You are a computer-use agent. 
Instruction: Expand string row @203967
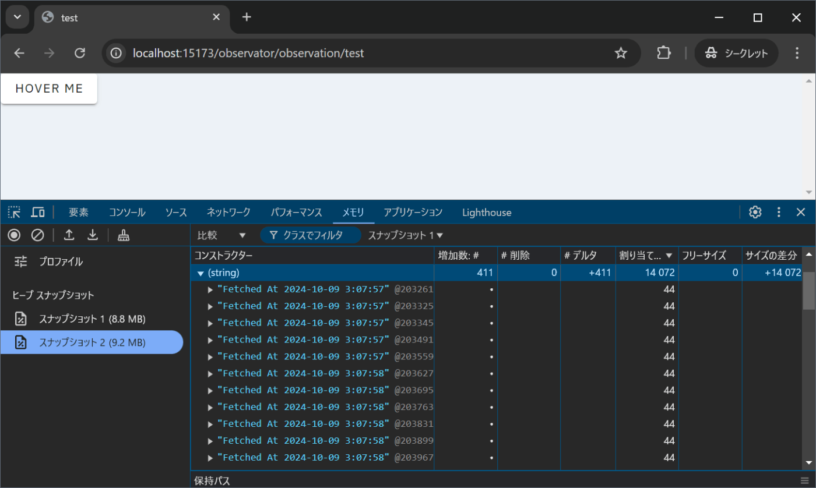(210, 458)
